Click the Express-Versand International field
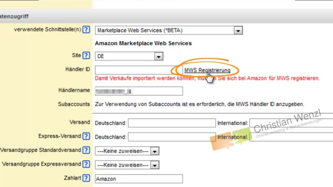This screenshot has height=187, width=333. (291, 137)
